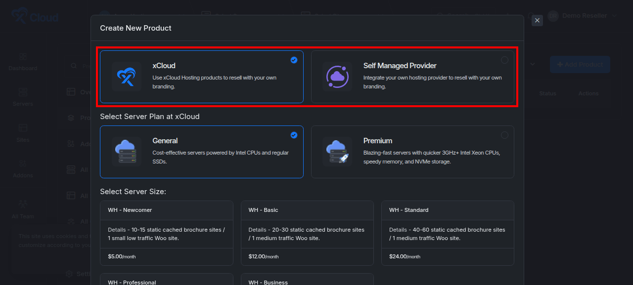
Task: Click the $5.00/month price text
Action: (122, 257)
